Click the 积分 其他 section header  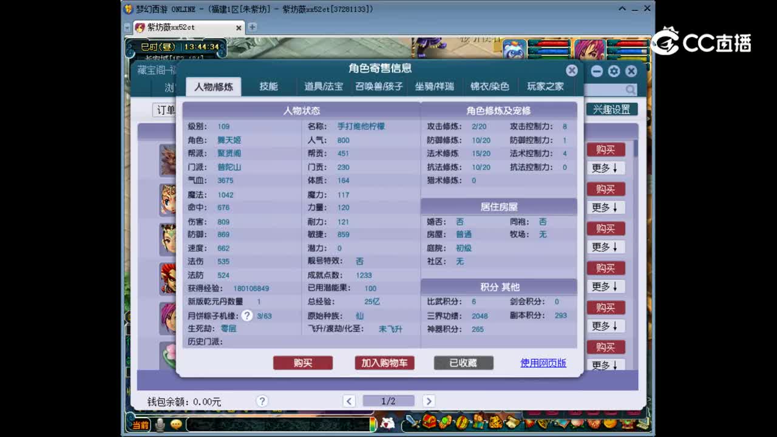pos(498,287)
